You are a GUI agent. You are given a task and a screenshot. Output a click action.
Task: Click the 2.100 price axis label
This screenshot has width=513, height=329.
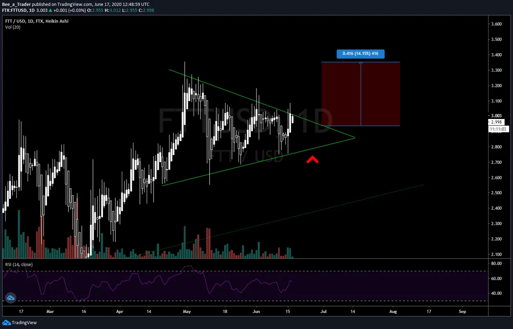[x=496, y=254]
